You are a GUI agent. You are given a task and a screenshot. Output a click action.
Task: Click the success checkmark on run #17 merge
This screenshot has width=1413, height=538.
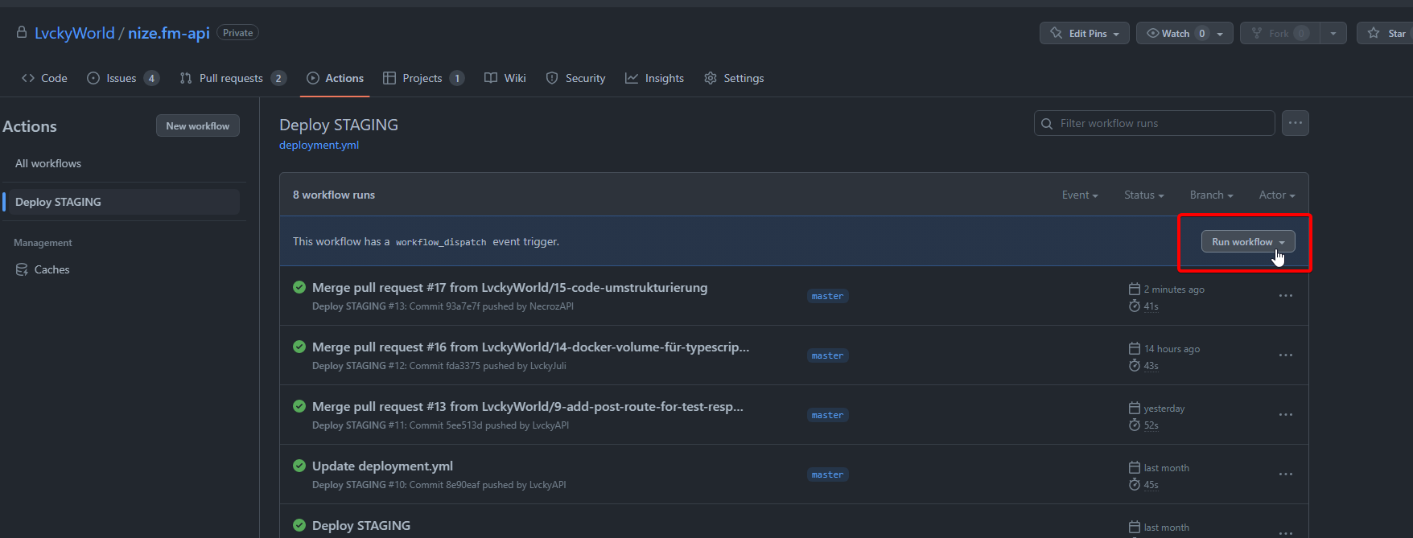299,287
